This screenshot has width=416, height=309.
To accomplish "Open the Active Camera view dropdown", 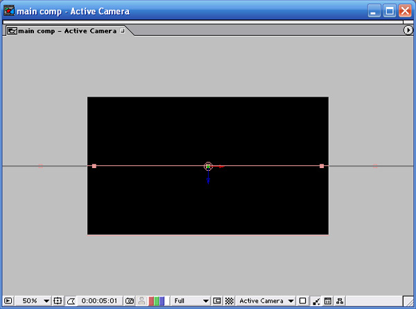I will [266, 301].
